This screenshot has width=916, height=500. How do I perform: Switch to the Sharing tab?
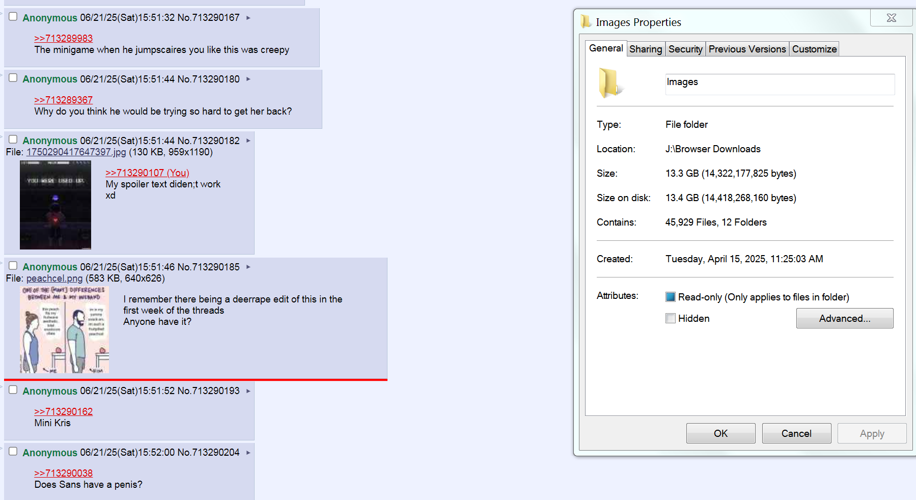coord(646,49)
